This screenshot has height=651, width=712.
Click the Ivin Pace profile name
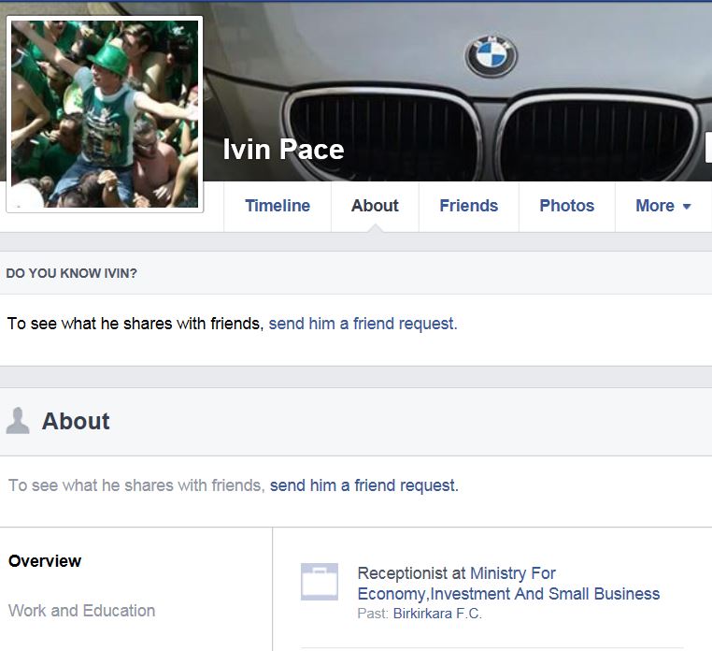[x=283, y=150]
